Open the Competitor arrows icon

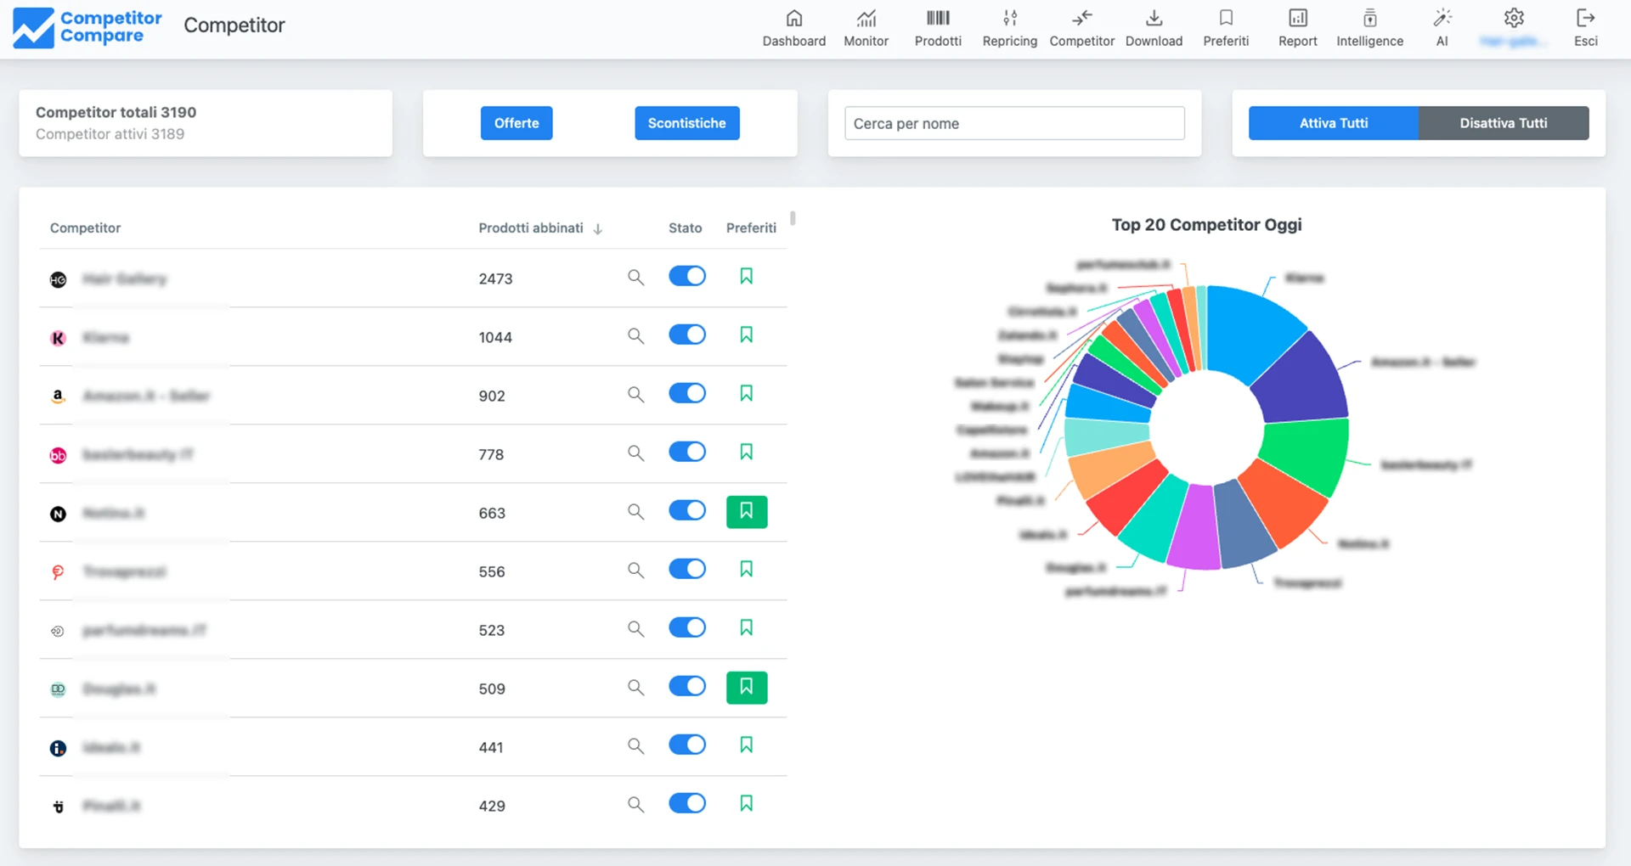tap(1081, 19)
